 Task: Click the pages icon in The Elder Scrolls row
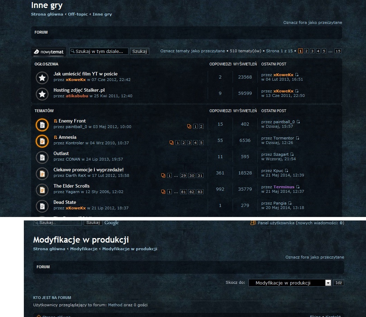tap(163, 192)
